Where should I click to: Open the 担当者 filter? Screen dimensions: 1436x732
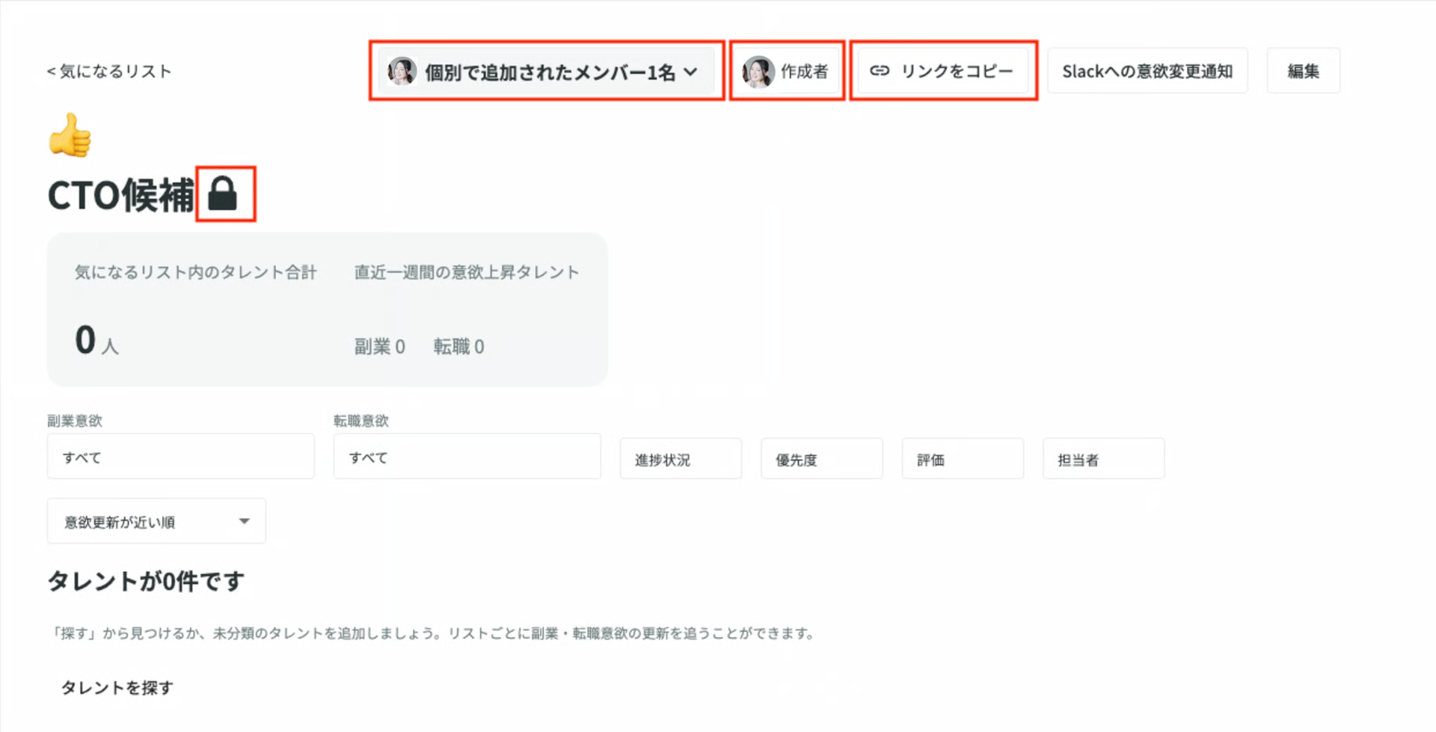point(1103,458)
